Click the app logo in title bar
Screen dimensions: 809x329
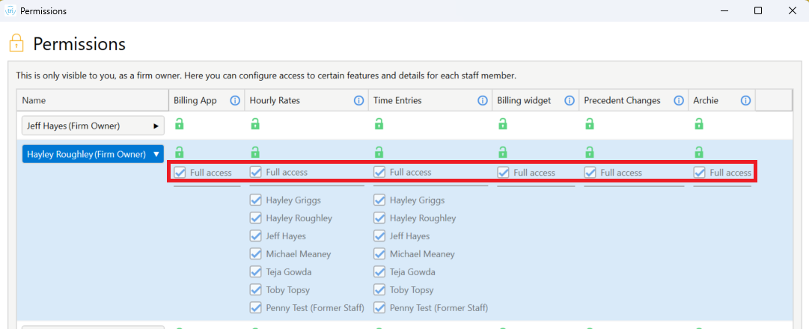tap(10, 10)
